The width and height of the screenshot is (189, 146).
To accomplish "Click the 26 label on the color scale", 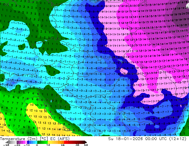I will 63,145.
